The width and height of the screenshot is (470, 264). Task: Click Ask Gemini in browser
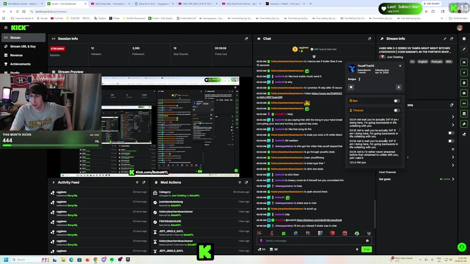pyautogui.click(x=431, y=4)
